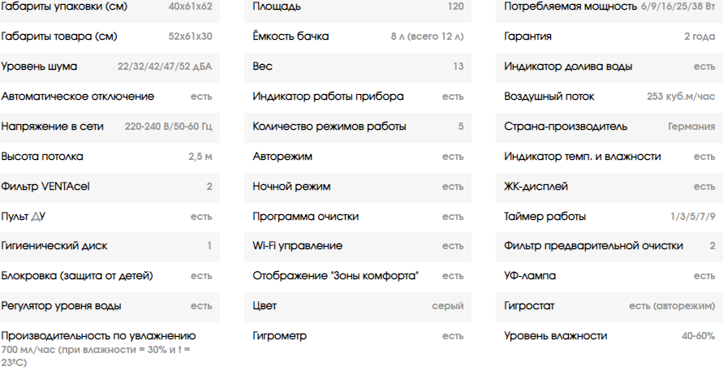The height and width of the screenshot is (375, 723).
Task: Click 'Блокировка (защита от детей)' text
Action: click(x=77, y=276)
